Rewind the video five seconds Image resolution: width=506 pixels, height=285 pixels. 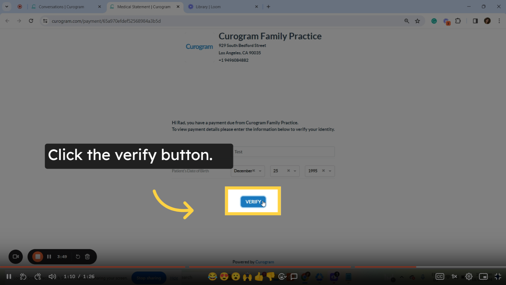tap(23, 276)
